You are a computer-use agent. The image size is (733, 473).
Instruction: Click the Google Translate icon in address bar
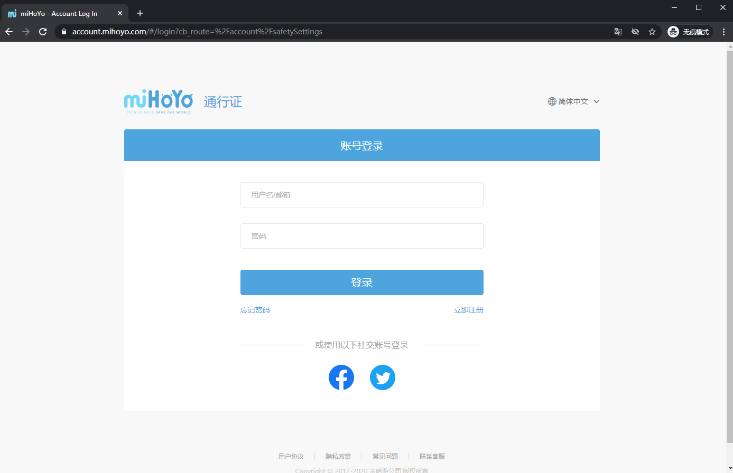coord(618,32)
